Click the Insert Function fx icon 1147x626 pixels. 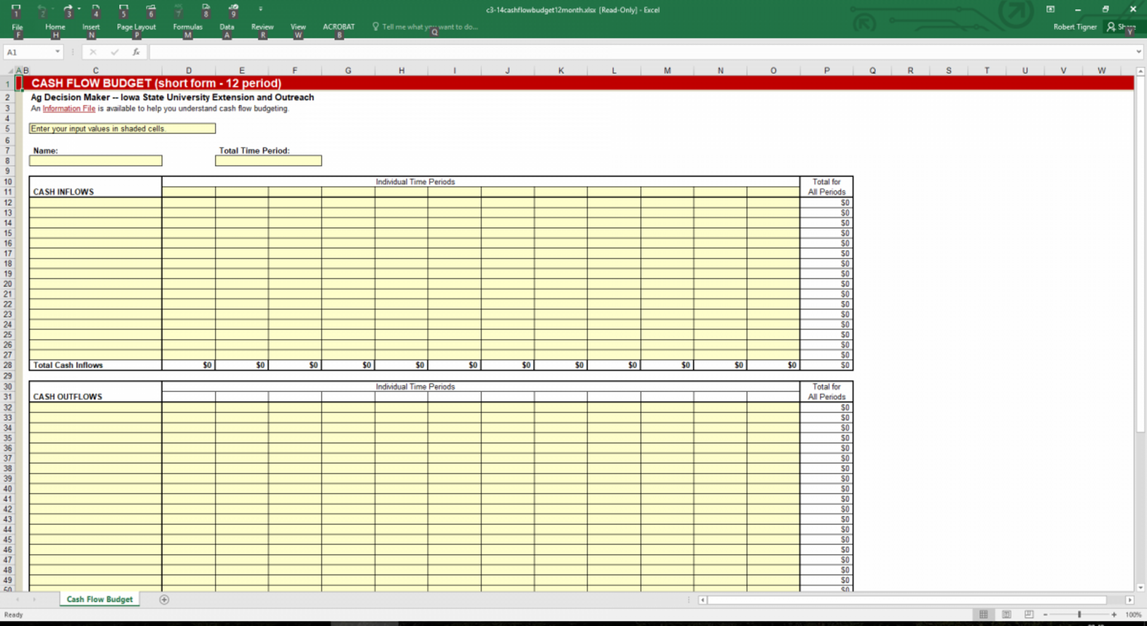[136, 52]
